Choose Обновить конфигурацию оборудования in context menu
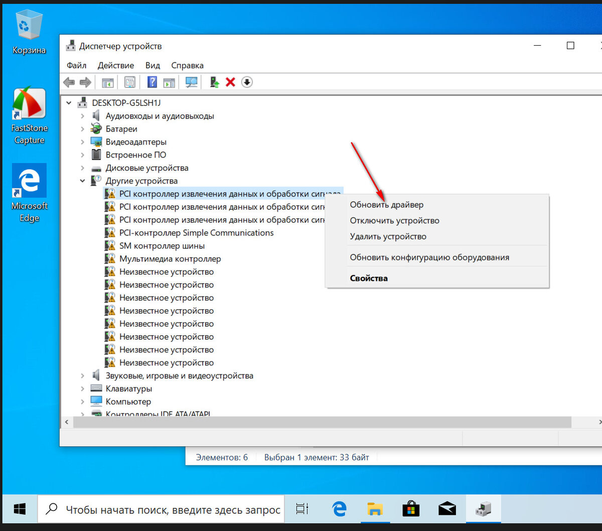Image resolution: width=602 pixels, height=531 pixels. [x=437, y=257]
